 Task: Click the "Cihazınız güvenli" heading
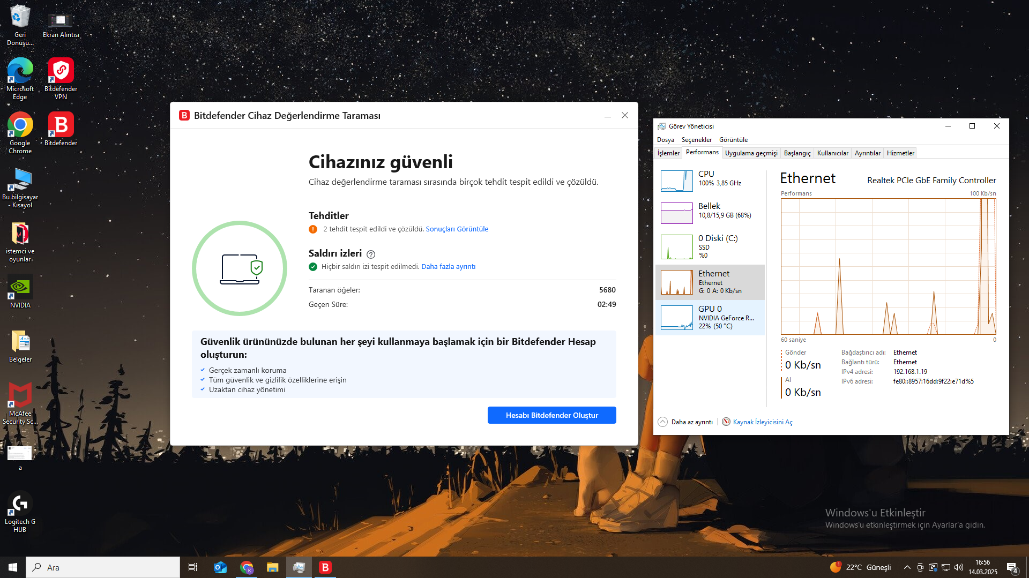pyautogui.click(x=381, y=162)
